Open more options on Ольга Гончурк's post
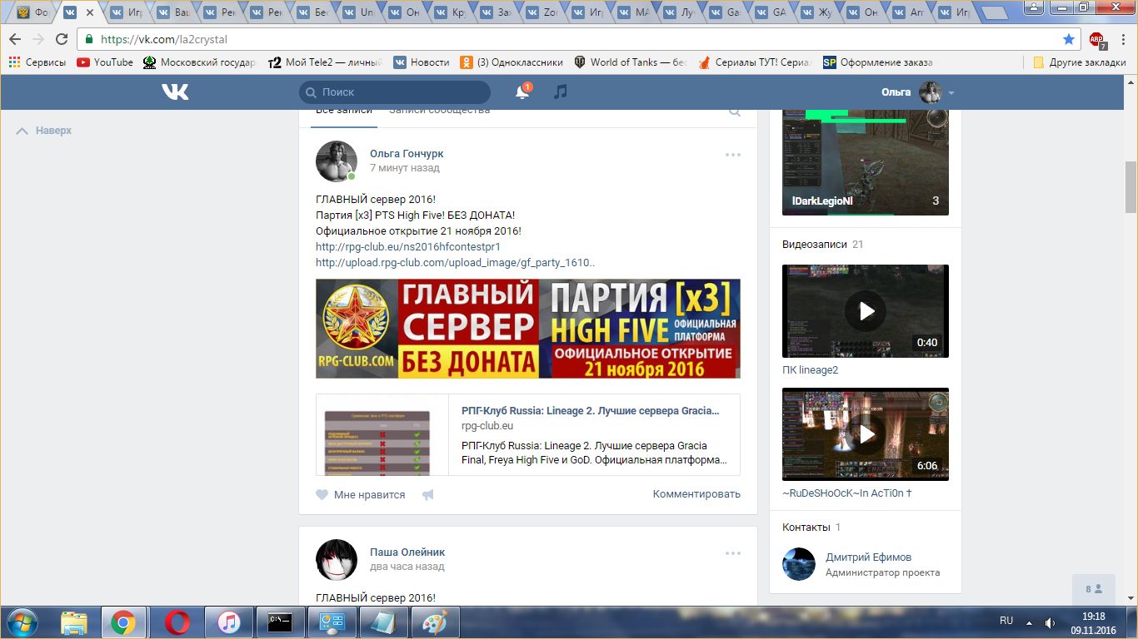 point(732,155)
